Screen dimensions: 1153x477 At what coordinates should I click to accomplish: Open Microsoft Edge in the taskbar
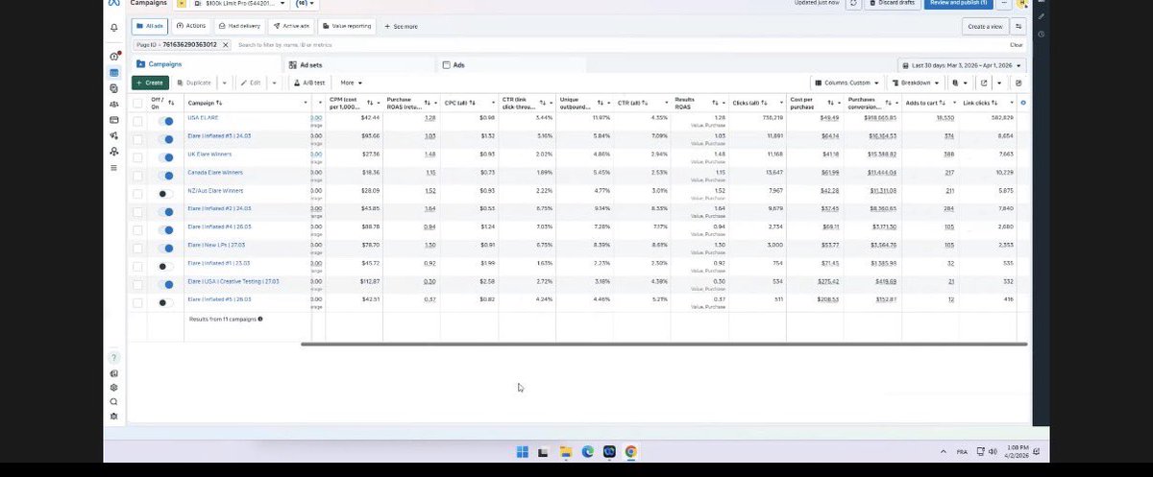coord(587,451)
